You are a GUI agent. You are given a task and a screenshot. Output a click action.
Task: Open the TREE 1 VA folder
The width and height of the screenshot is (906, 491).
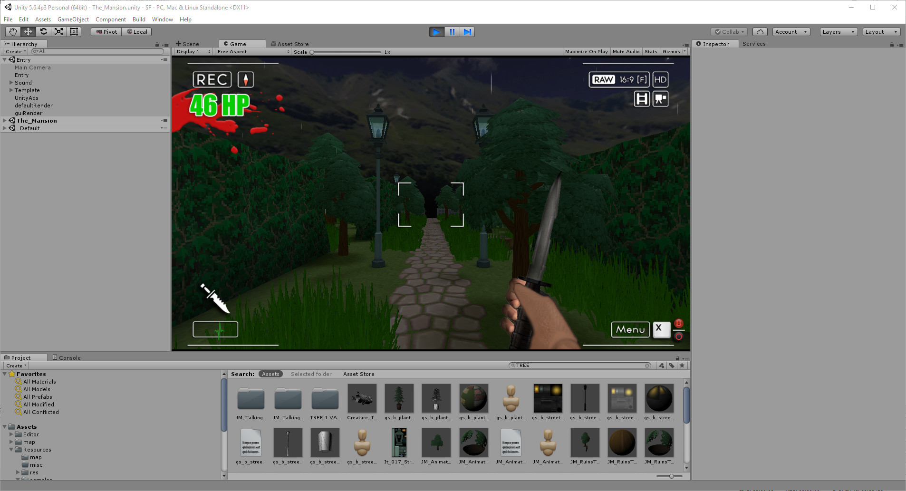click(325, 398)
